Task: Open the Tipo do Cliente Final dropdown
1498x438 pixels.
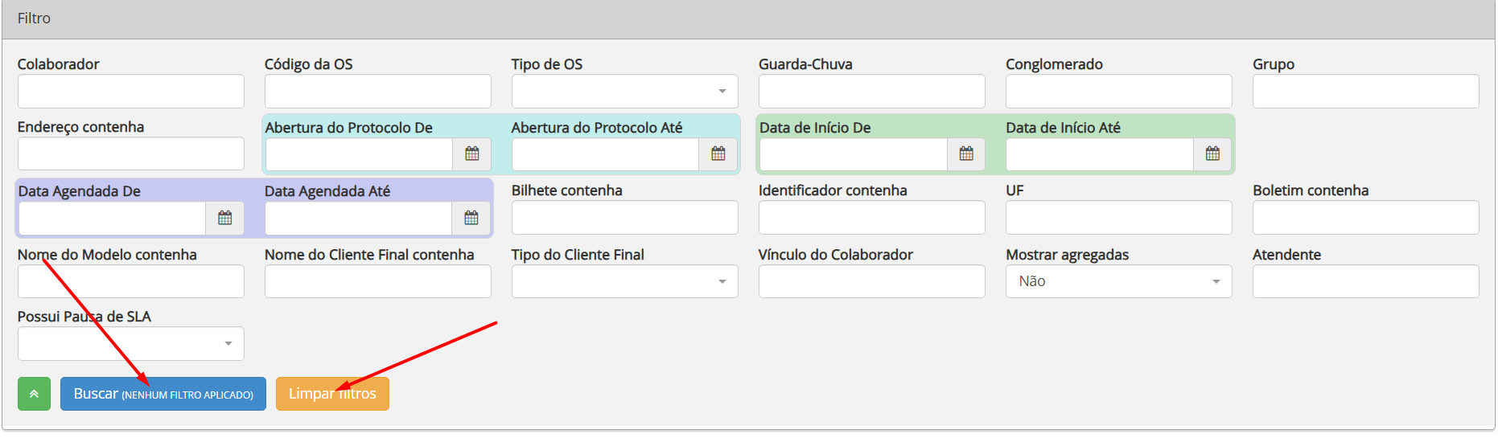Action: click(x=624, y=281)
